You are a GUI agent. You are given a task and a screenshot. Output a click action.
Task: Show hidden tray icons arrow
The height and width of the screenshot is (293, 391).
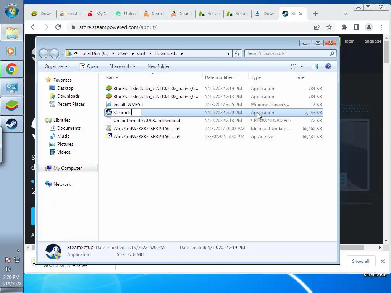tap(18, 250)
